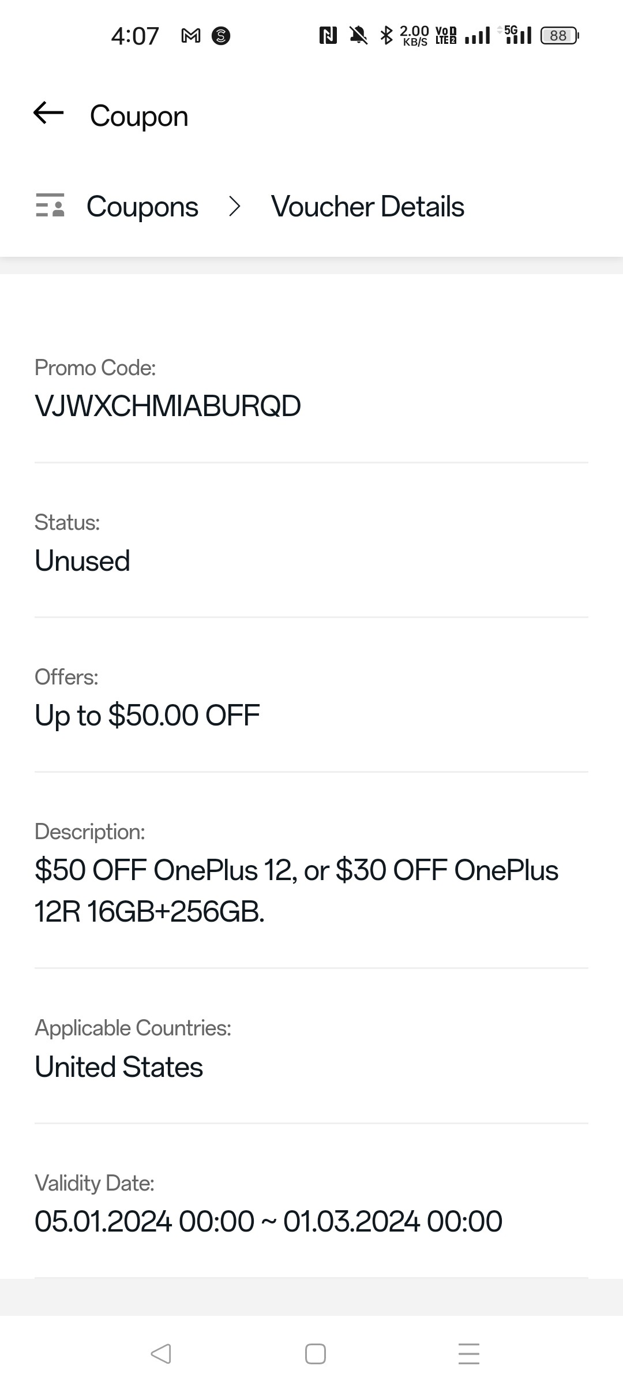Screen dimensions: 623x1392
Task: Tap the Coupon page title
Action: tap(139, 116)
